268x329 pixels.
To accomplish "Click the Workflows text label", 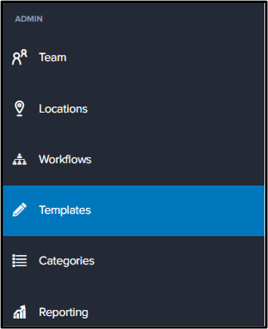I will coord(65,159).
